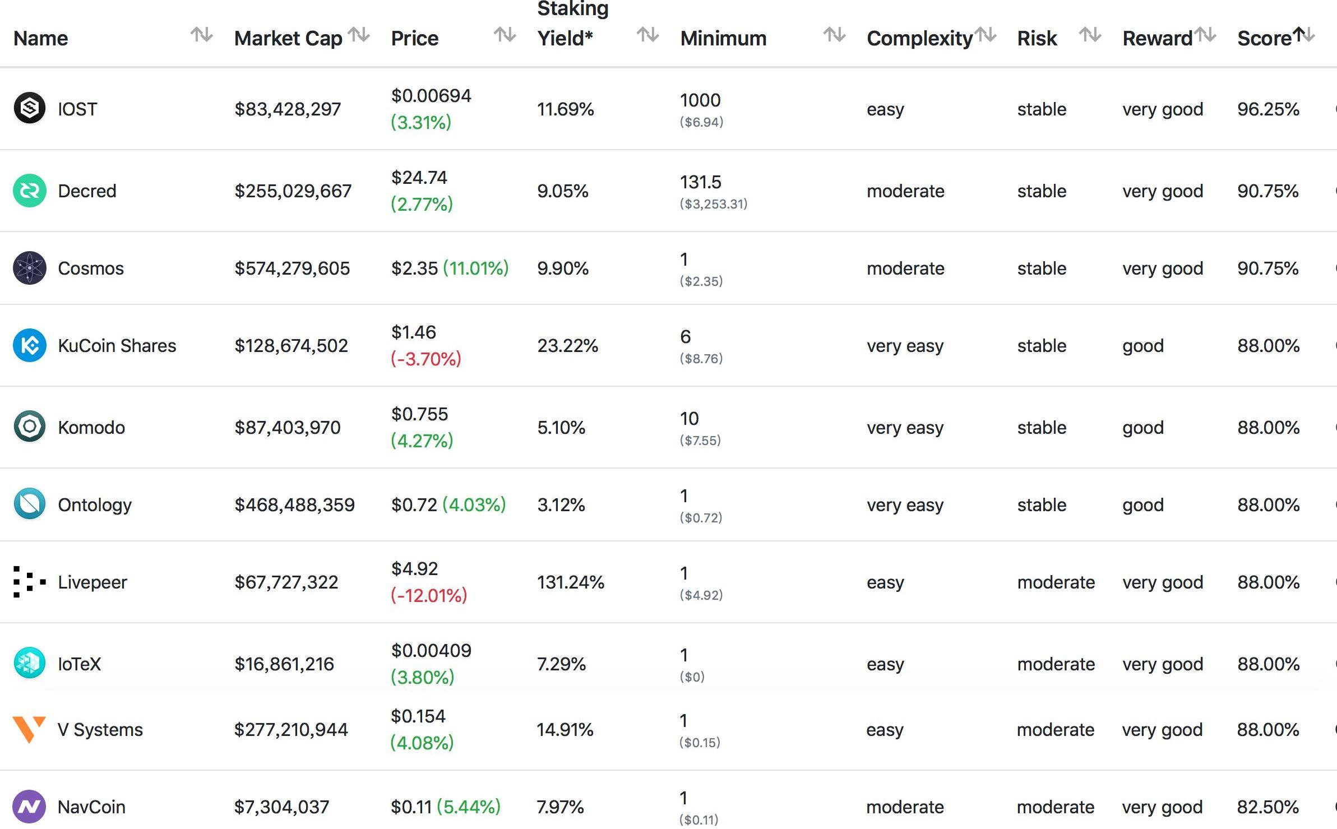The width and height of the screenshot is (1337, 829).
Task: Click the Complexity column header
Action: point(920,38)
